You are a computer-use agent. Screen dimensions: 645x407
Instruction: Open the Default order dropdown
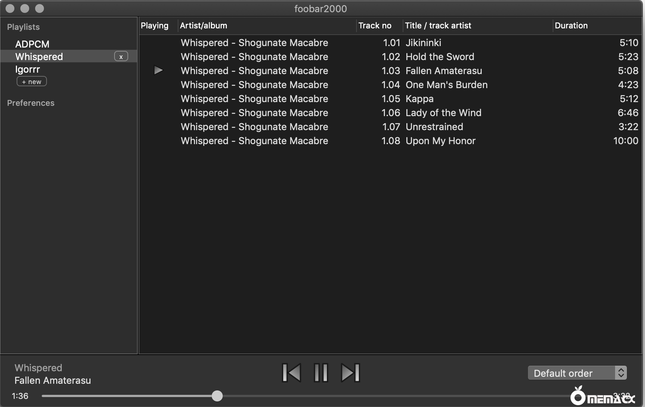(577, 373)
